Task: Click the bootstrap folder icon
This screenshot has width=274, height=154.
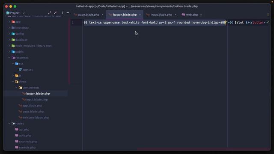Action: [x=13, y=27]
